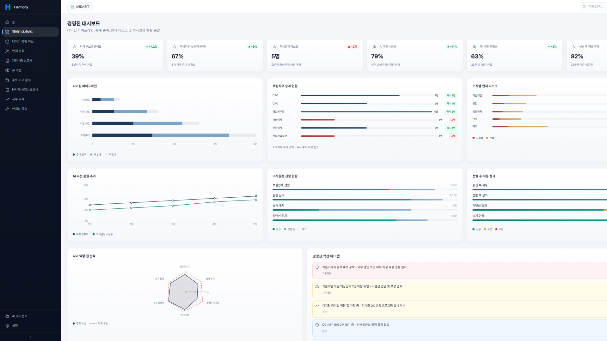
Task: Click the 주의 legend entry
Action: click(x=490, y=138)
